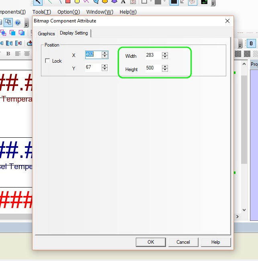This screenshot has width=258, height=261.
Task: Increase the X position with up arrow
Action: (104, 53)
